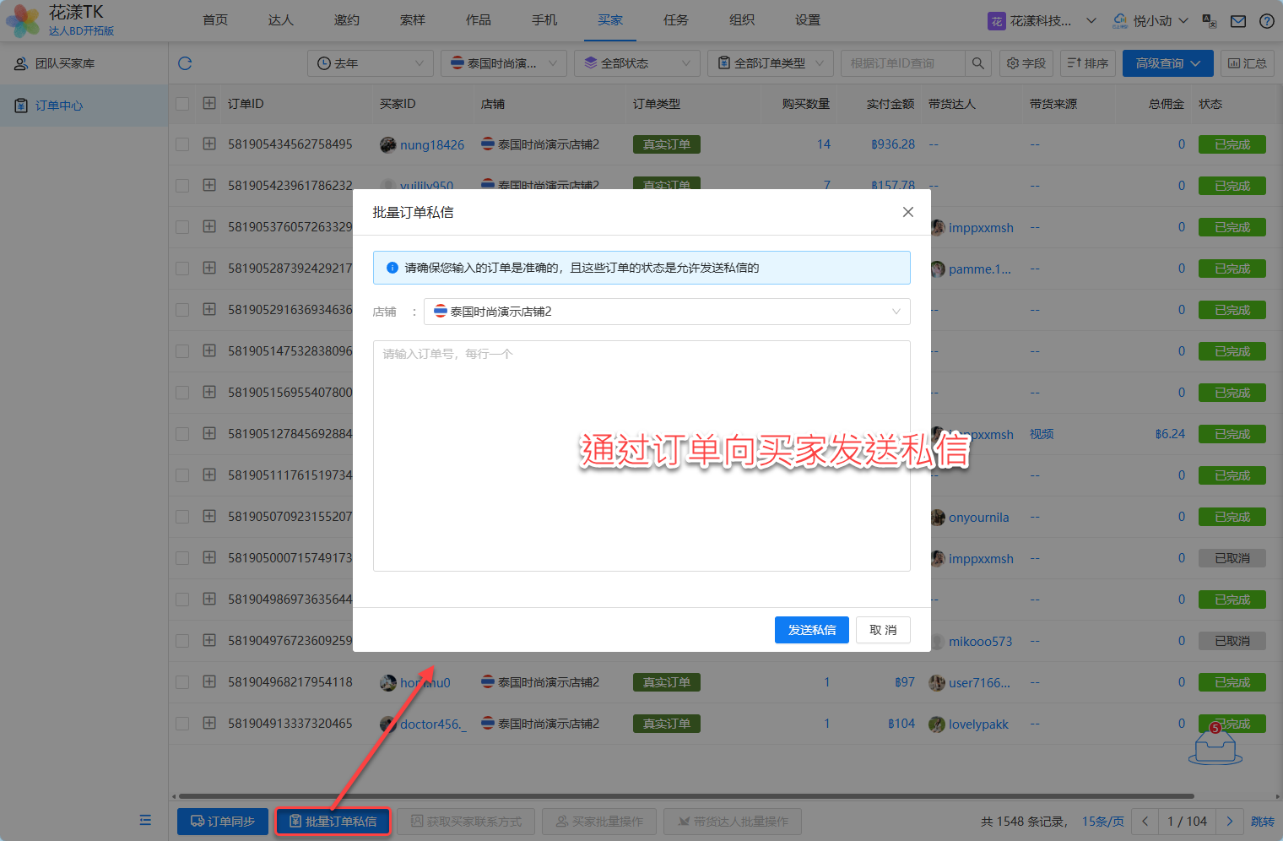Go to the next page with the pagination arrow
Image resolution: width=1283 pixels, height=841 pixels.
(1229, 821)
